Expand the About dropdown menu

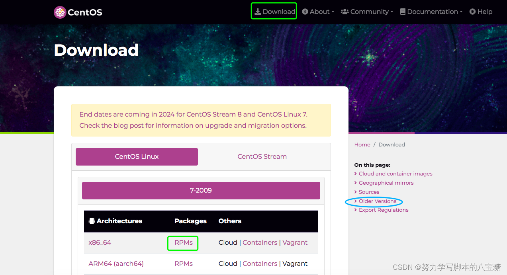tap(318, 12)
